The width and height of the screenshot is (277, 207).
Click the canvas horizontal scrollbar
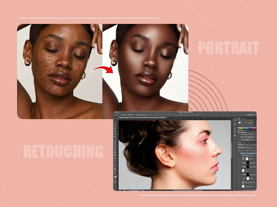(187, 190)
